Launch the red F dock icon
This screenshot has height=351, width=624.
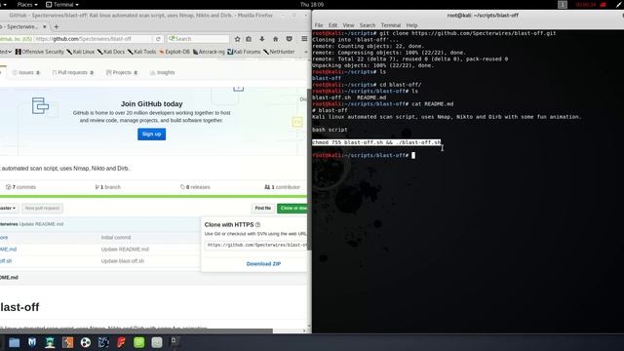[x=121, y=342]
